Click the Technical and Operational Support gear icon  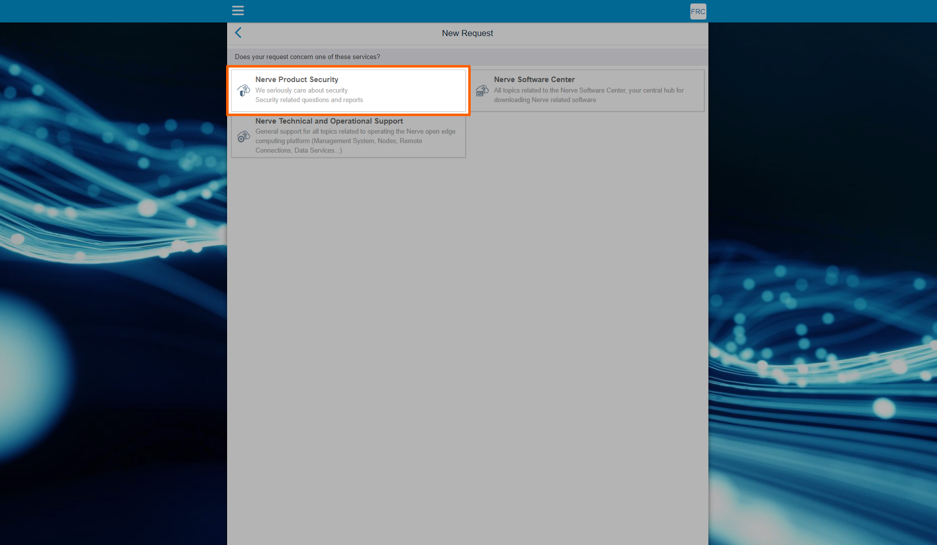click(x=244, y=136)
